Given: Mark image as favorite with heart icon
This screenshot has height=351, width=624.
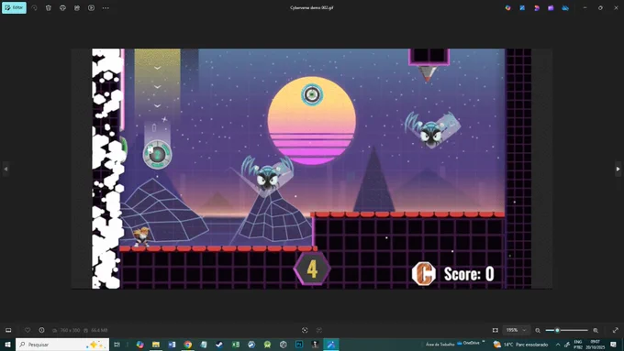Looking at the screenshot, I should pos(28,330).
